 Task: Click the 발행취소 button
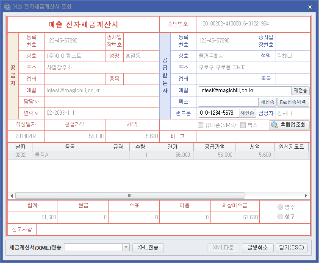[x=257, y=248]
